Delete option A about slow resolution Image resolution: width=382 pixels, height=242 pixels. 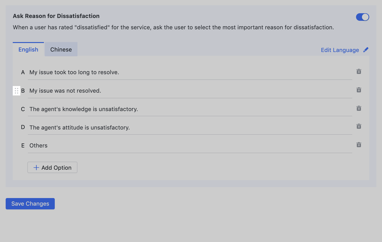(359, 71)
